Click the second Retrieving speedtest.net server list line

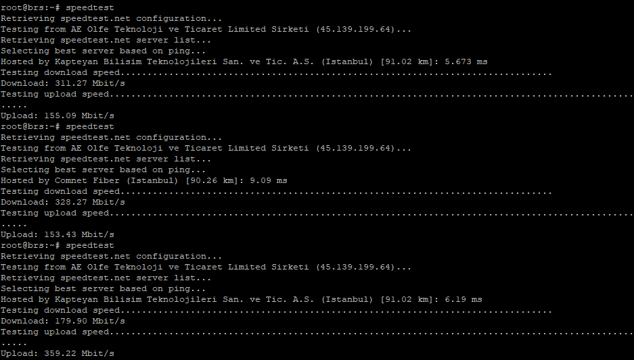coord(106,159)
